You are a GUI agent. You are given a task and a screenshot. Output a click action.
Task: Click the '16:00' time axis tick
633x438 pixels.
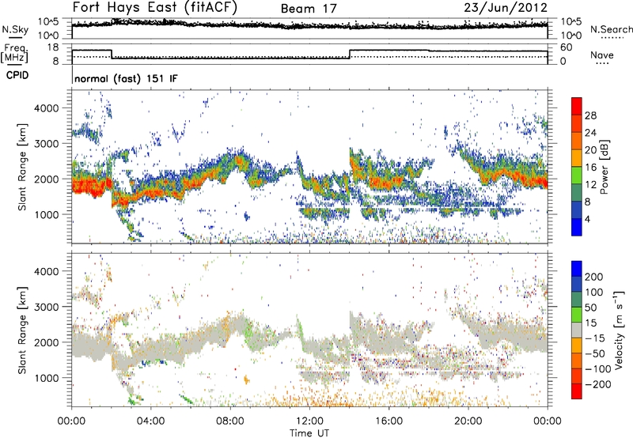point(389,421)
